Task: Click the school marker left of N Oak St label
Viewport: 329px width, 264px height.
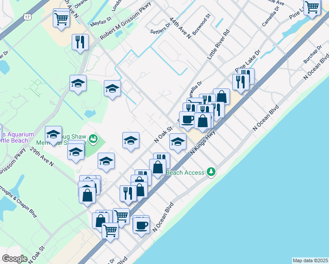Action: [131, 142]
